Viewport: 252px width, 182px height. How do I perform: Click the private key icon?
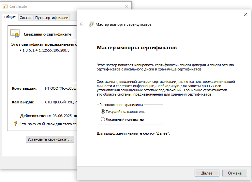point(15,124)
